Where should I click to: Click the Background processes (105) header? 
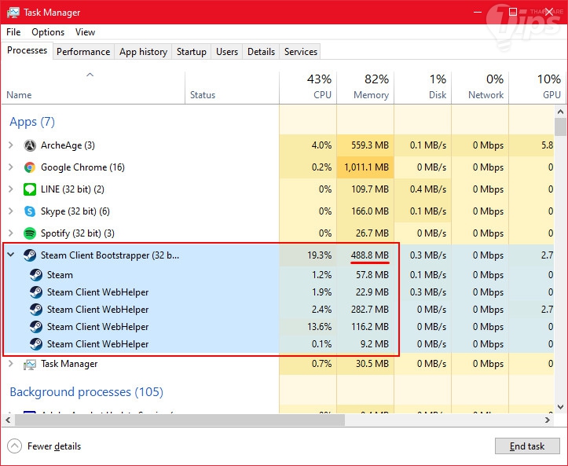pyautogui.click(x=86, y=392)
